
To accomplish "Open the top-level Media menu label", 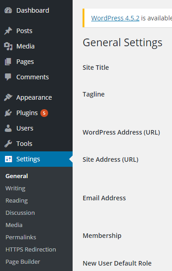I will (x=25, y=46).
